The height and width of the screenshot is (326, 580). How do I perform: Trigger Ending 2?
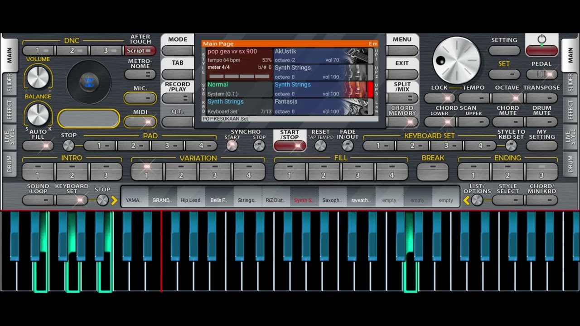click(x=508, y=172)
